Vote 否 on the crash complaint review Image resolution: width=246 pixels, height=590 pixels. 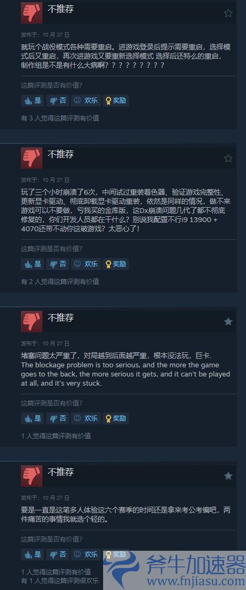(x=58, y=264)
